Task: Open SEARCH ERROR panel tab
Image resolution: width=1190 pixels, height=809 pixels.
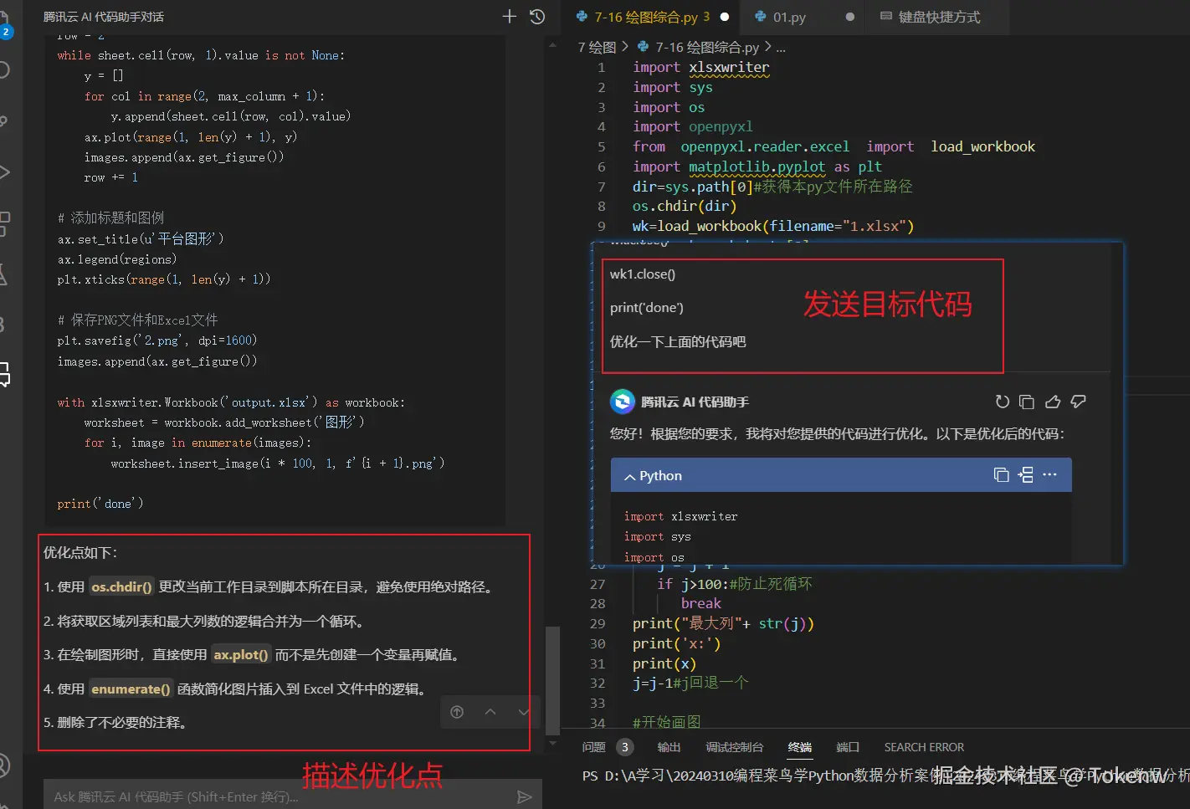Action: 924,747
